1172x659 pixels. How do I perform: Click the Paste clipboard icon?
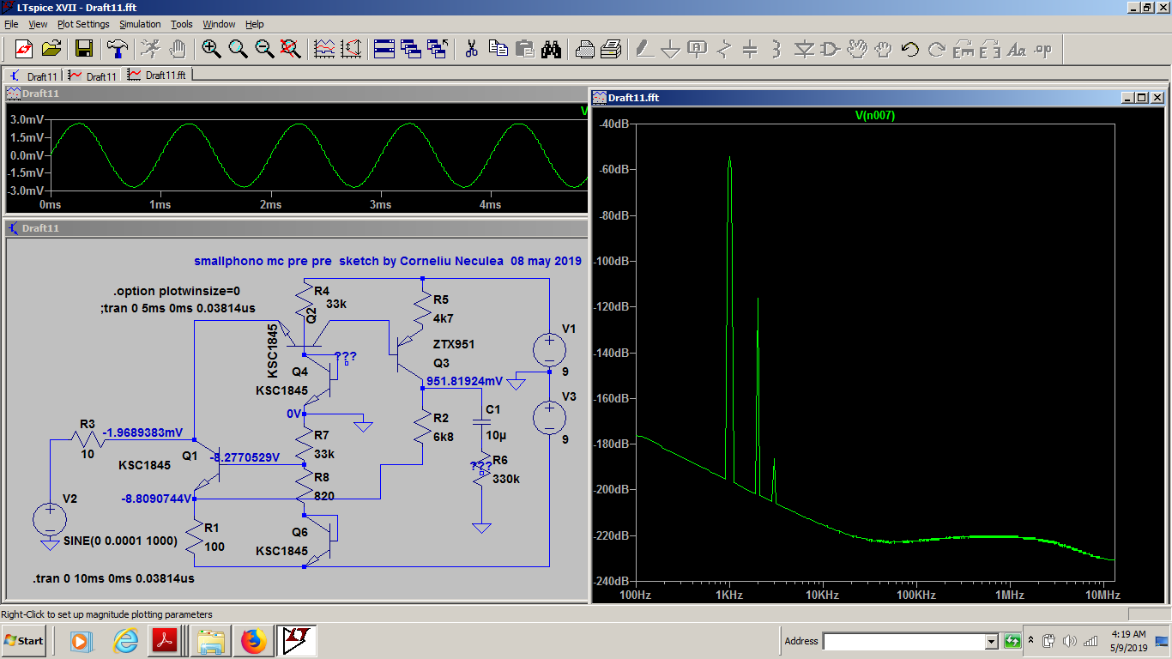pos(524,49)
